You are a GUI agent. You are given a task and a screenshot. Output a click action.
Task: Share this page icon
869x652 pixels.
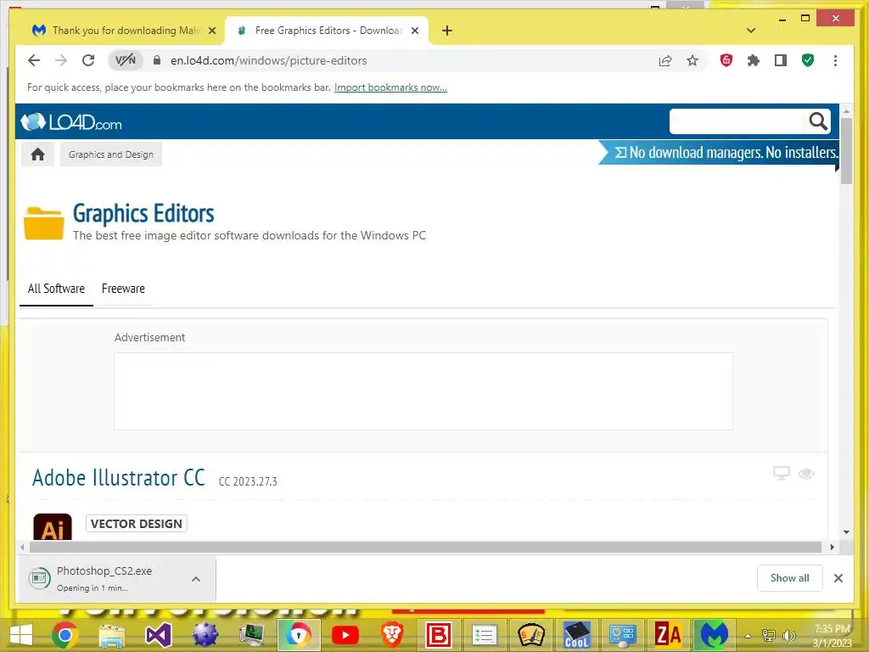point(665,60)
